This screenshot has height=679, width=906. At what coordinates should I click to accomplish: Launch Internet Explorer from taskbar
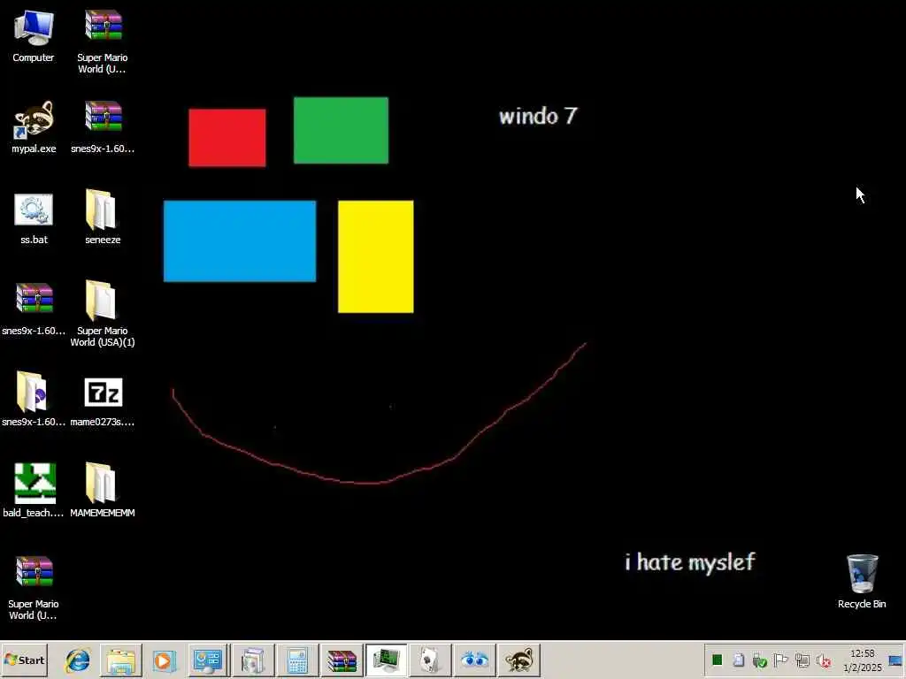(x=78, y=660)
